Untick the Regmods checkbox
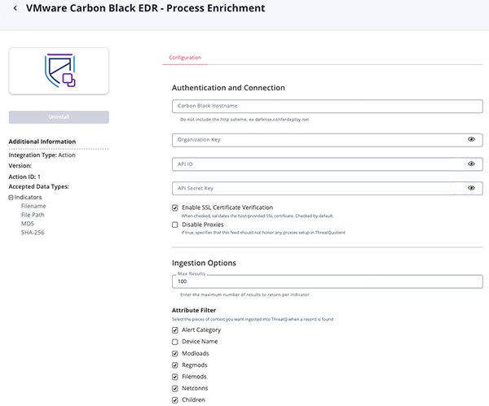 (x=175, y=365)
